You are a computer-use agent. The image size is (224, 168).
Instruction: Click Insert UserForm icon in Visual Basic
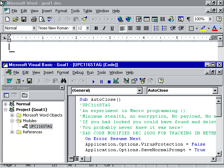point(18,81)
